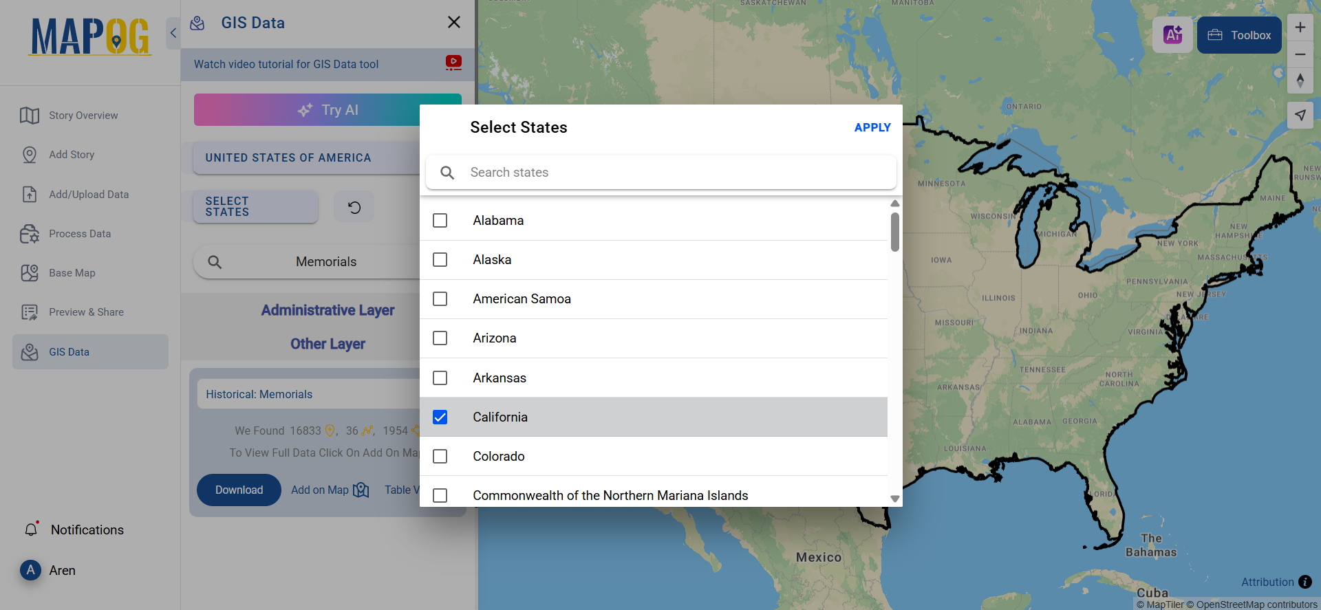The height and width of the screenshot is (610, 1321).
Task: Enable the Arizona state checkbox
Action: (x=440, y=338)
